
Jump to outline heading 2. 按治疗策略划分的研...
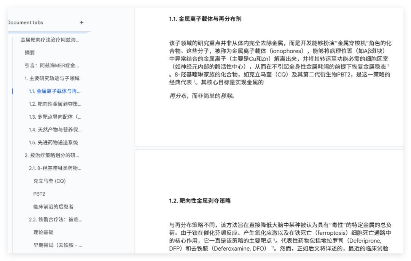click(x=52, y=155)
